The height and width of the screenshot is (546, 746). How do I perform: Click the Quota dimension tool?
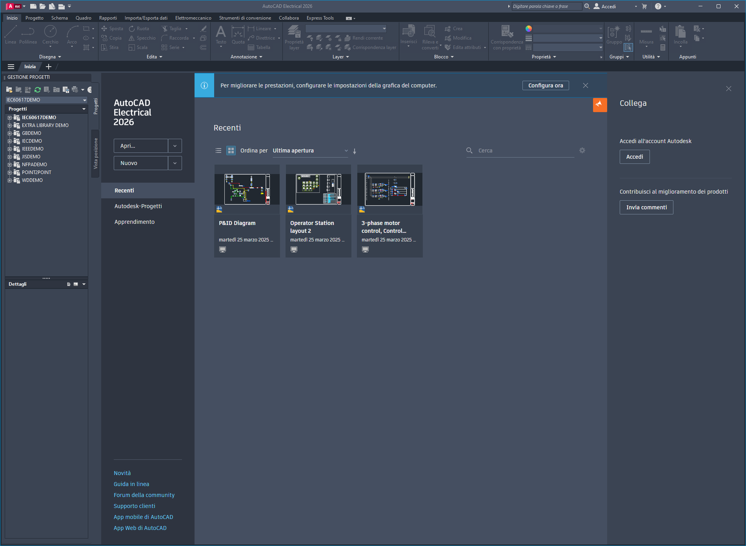point(238,35)
